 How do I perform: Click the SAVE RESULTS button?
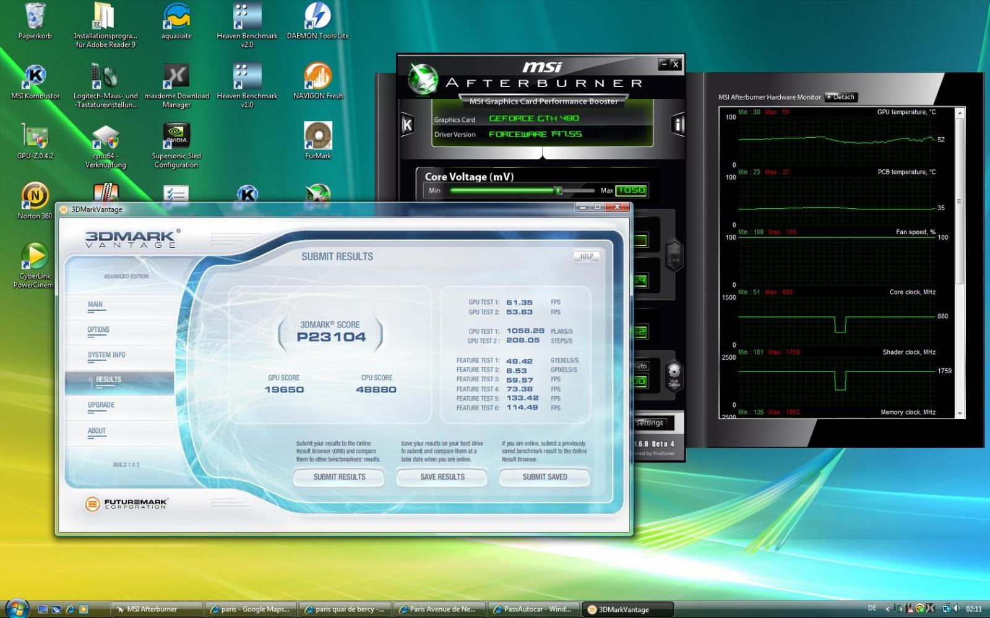click(442, 477)
